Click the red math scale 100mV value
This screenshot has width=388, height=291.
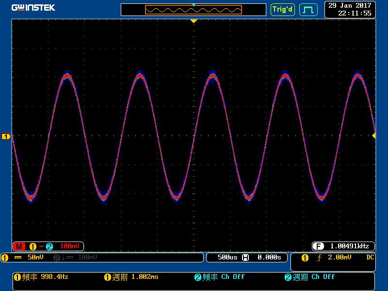[x=70, y=246]
